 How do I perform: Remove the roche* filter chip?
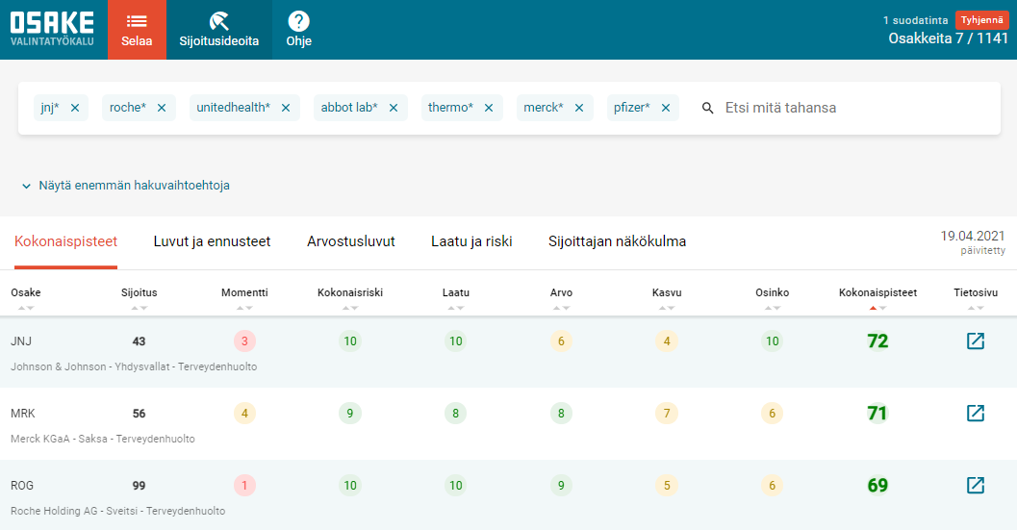coord(162,108)
